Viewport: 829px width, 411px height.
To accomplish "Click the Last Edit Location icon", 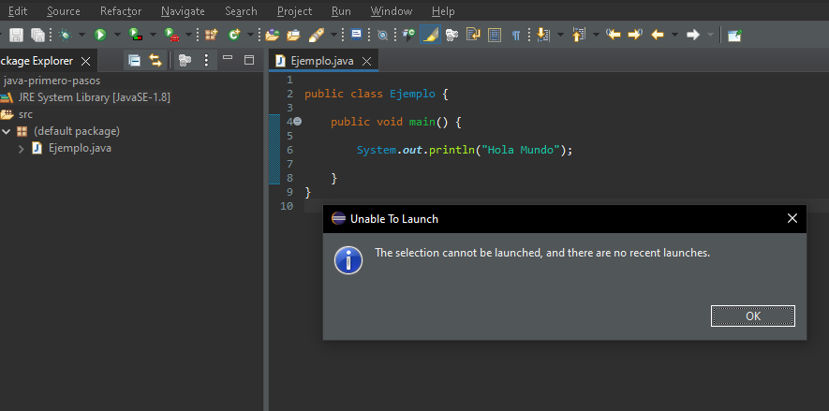I will coord(614,35).
